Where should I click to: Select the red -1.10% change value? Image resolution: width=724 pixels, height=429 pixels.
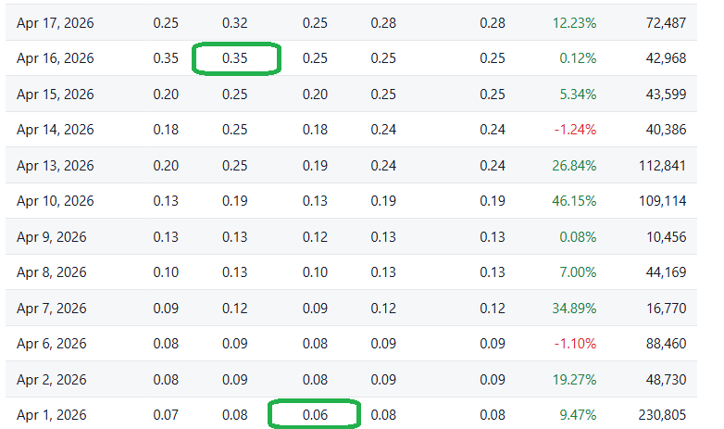[x=574, y=344]
